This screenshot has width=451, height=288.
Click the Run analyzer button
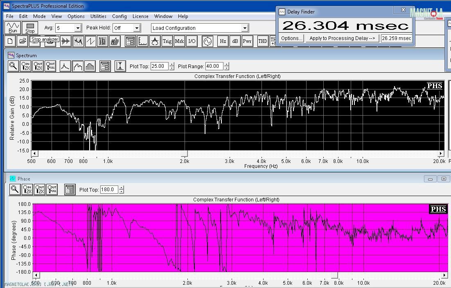pyautogui.click(x=13, y=27)
